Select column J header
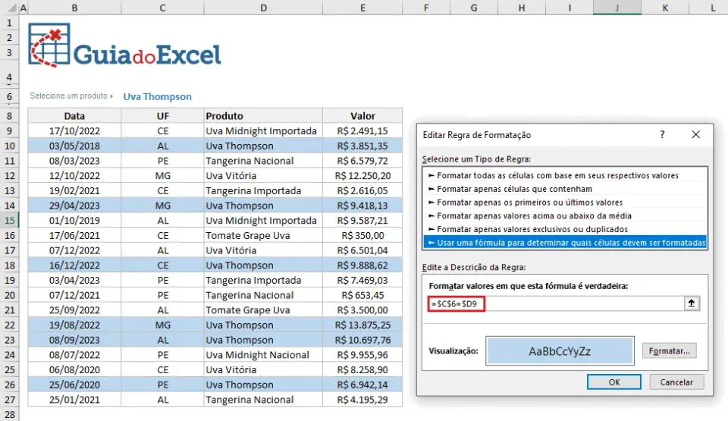Image resolution: width=728 pixels, height=421 pixels. [x=617, y=8]
